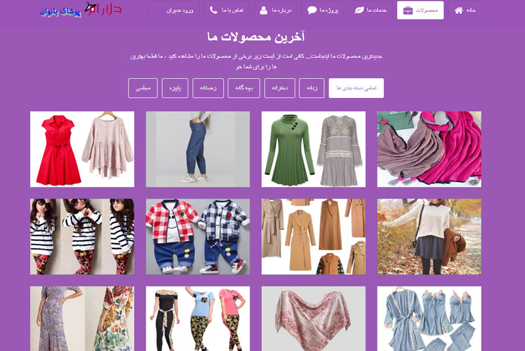Open the blue jeans product thumbnail
Viewport: 525px width, 351px height.
198,149
